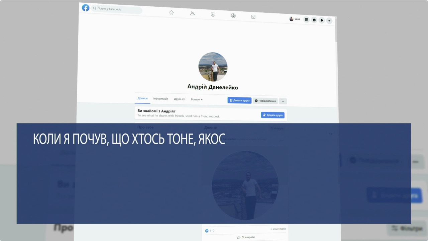Open the Messenger icon in the header
The width and height of the screenshot is (428, 241).
314,20
